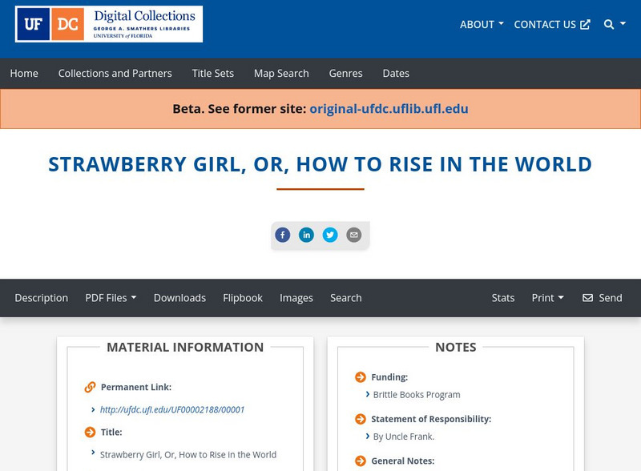641x471 pixels.
Task: Click the Send envelope button
Action: click(x=602, y=298)
